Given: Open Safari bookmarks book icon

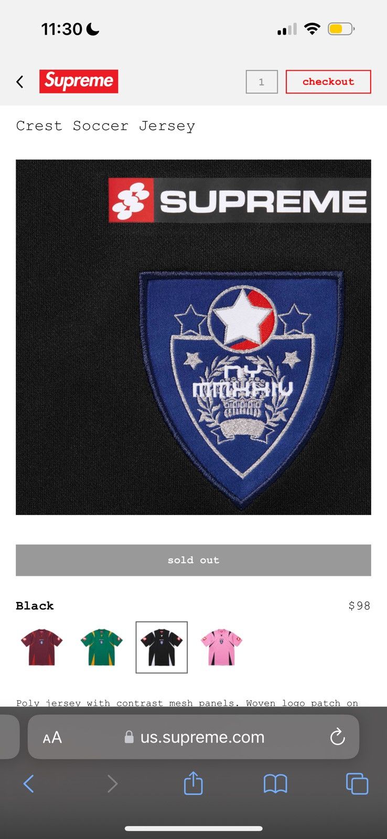Looking at the screenshot, I should pyautogui.click(x=275, y=784).
